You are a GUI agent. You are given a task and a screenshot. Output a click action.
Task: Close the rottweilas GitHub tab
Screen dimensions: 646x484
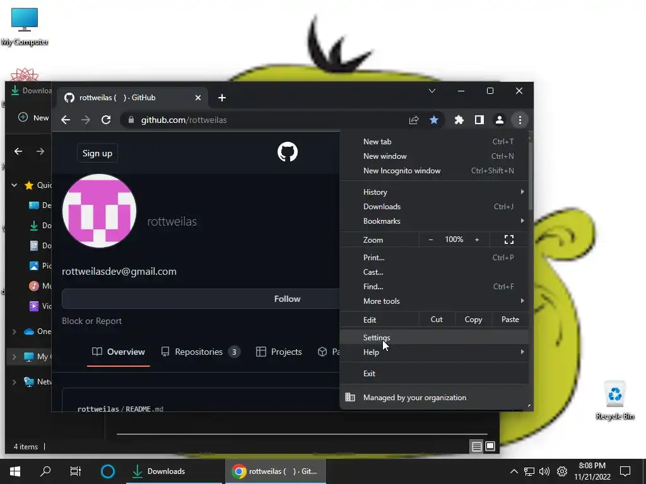pyautogui.click(x=197, y=98)
